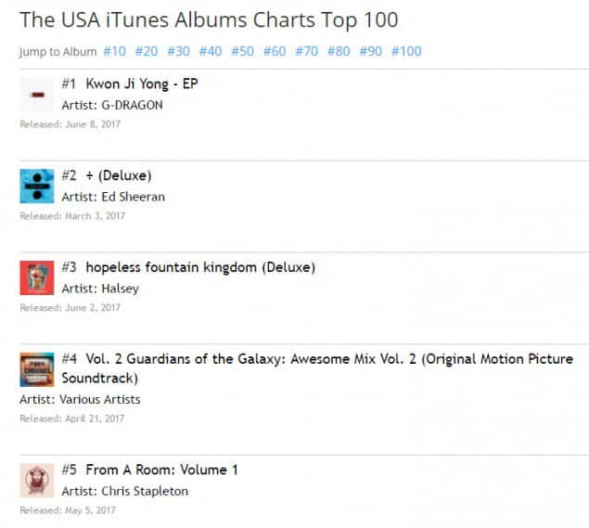Skip to album #50

click(242, 51)
